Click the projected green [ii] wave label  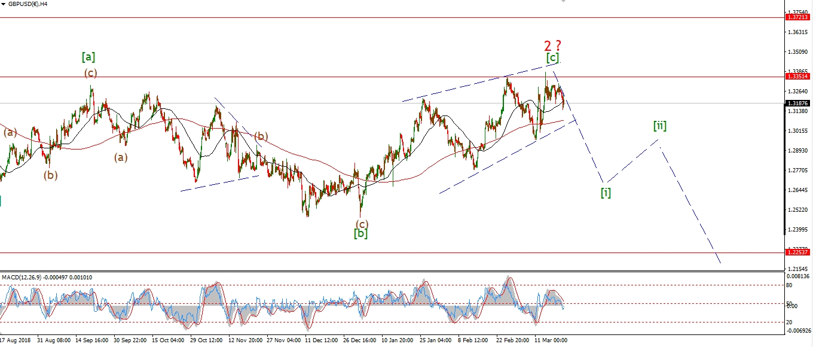coord(659,126)
